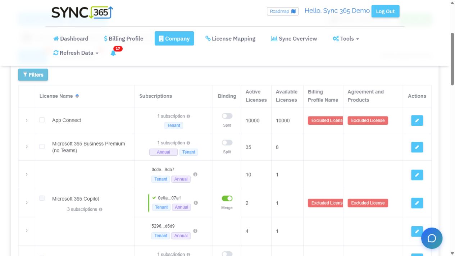The width and height of the screenshot is (455, 256).
Task: Open License Mapping page
Action: pos(230,38)
